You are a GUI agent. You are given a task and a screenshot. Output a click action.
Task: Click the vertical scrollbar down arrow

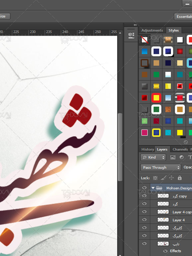[120, 255]
